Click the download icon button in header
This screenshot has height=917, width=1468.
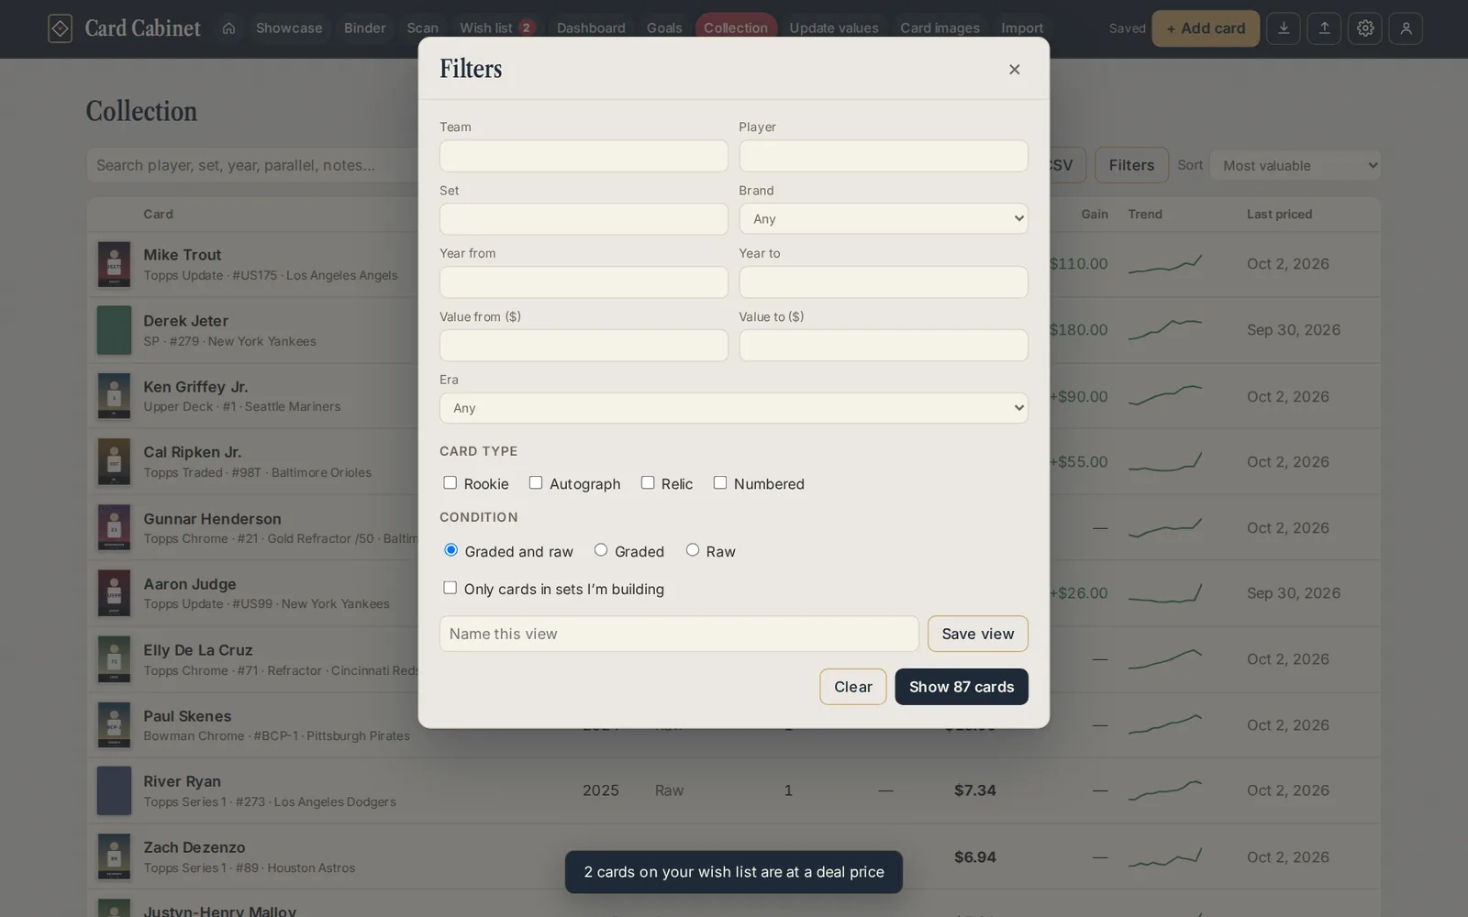click(x=1284, y=28)
